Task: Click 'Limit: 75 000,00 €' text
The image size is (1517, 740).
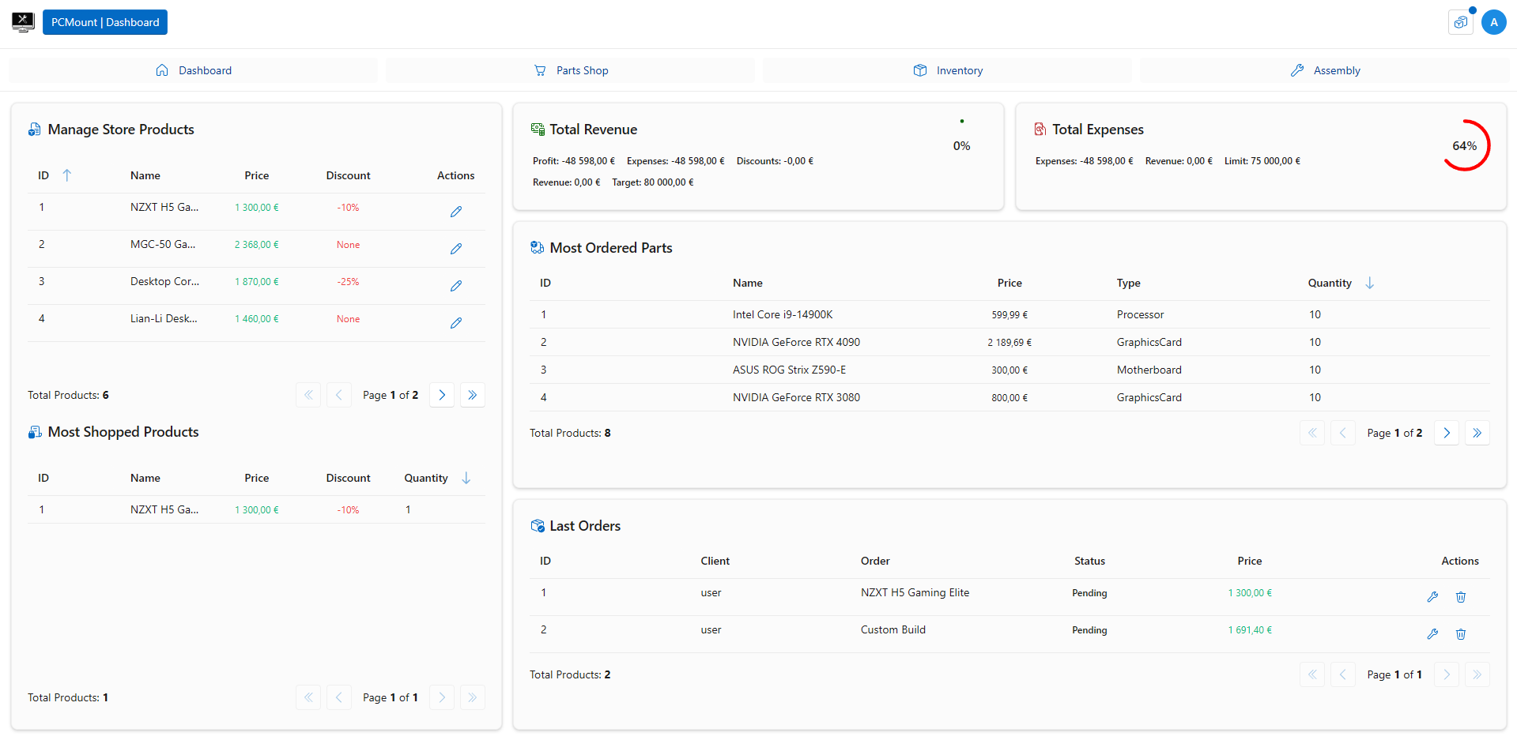Action: [1262, 160]
